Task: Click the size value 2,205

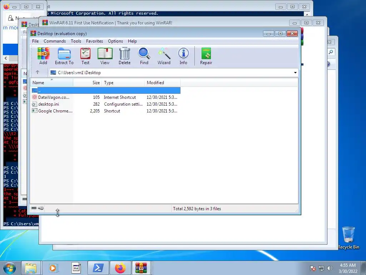Action: (x=95, y=111)
